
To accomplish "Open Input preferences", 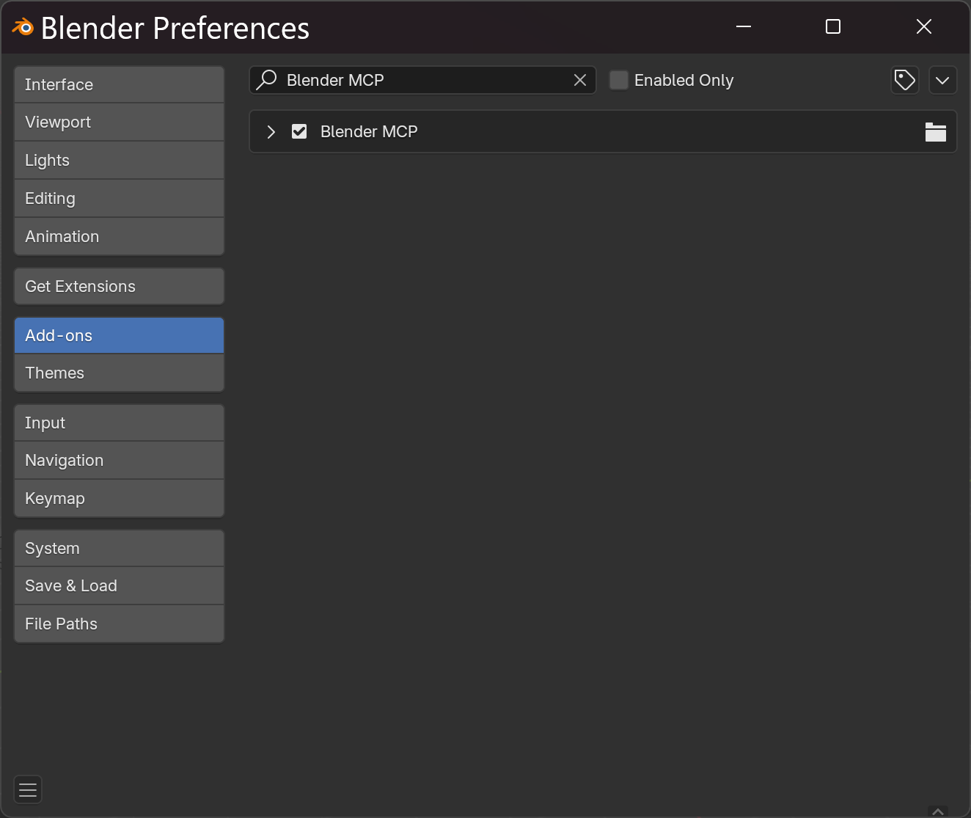I will (x=119, y=423).
